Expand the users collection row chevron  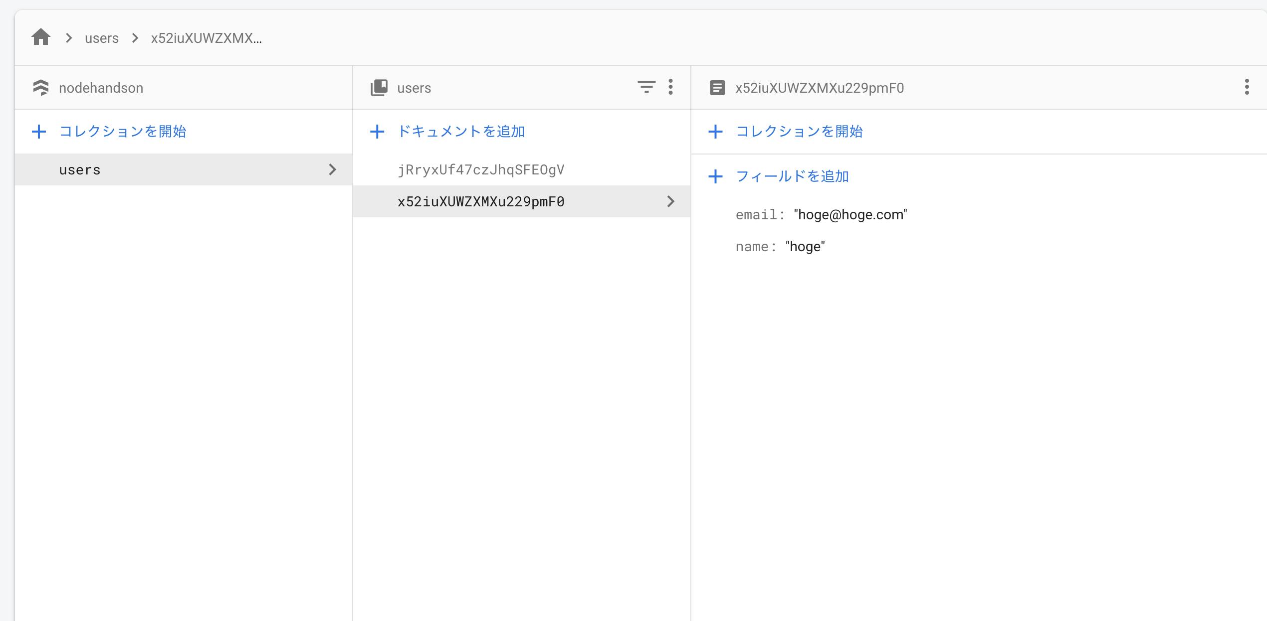333,169
